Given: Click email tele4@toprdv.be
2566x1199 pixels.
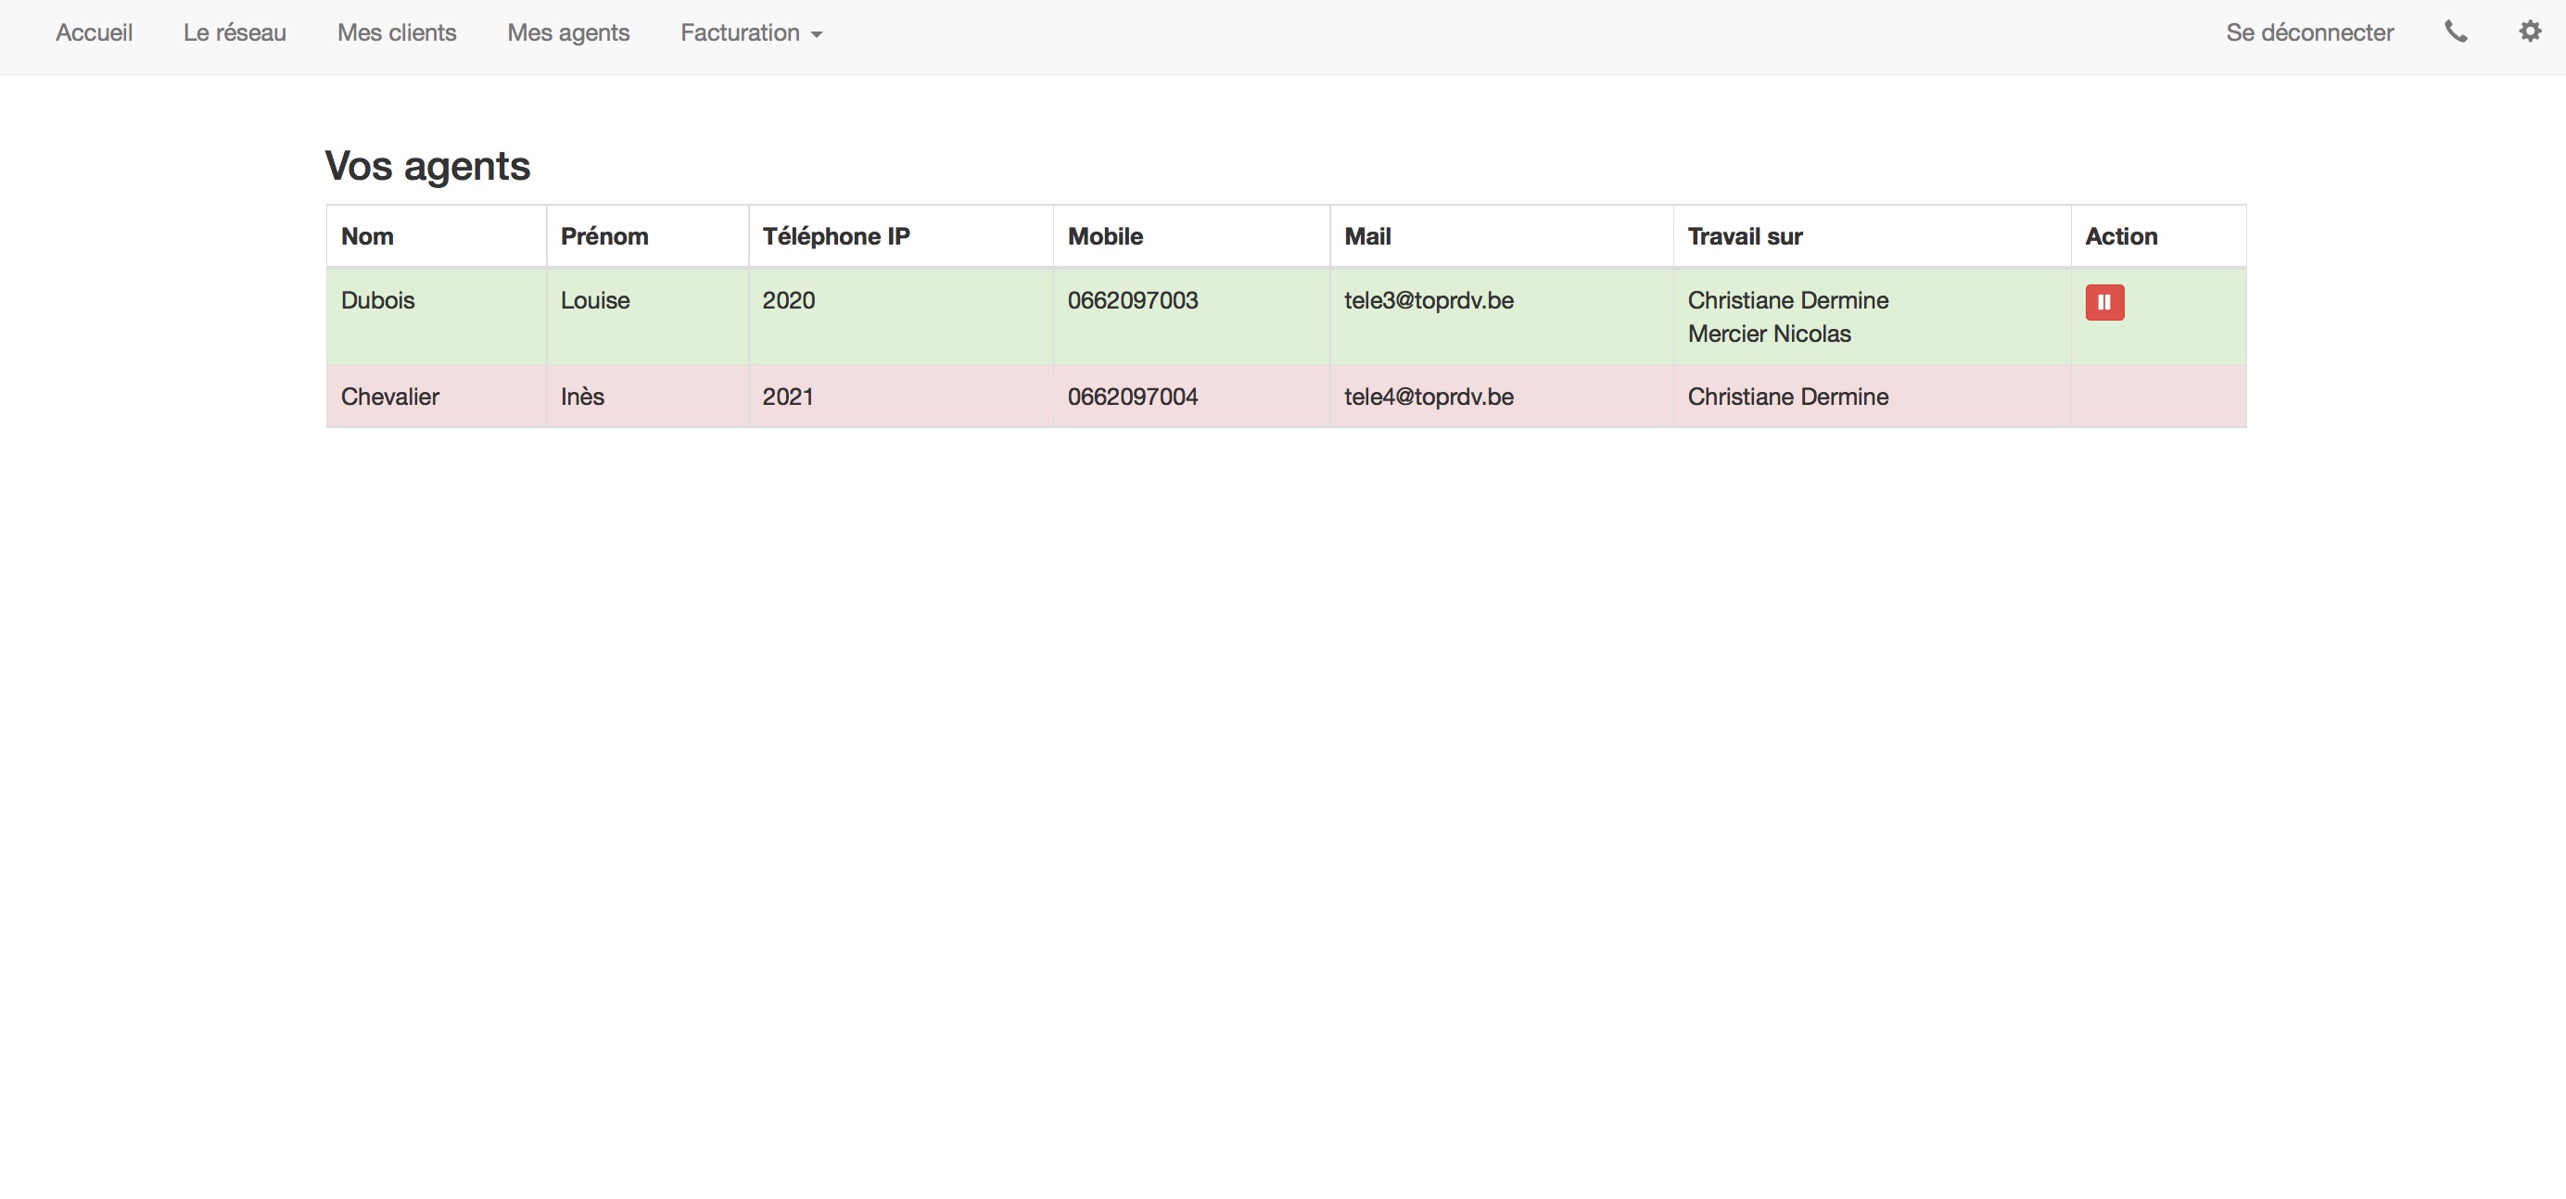Looking at the screenshot, I should [x=1429, y=397].
